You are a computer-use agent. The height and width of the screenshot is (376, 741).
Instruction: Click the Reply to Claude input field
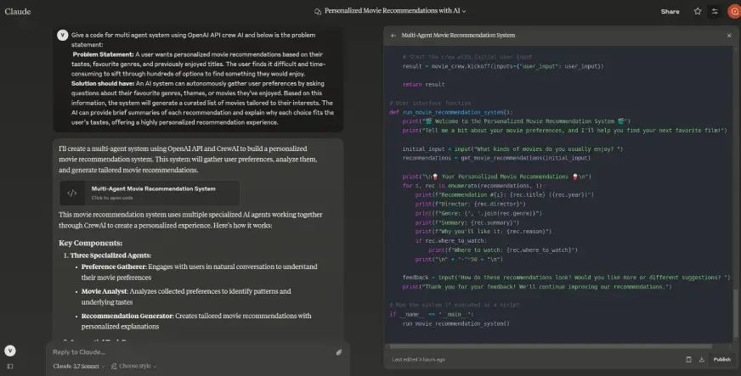click(187, 351)
